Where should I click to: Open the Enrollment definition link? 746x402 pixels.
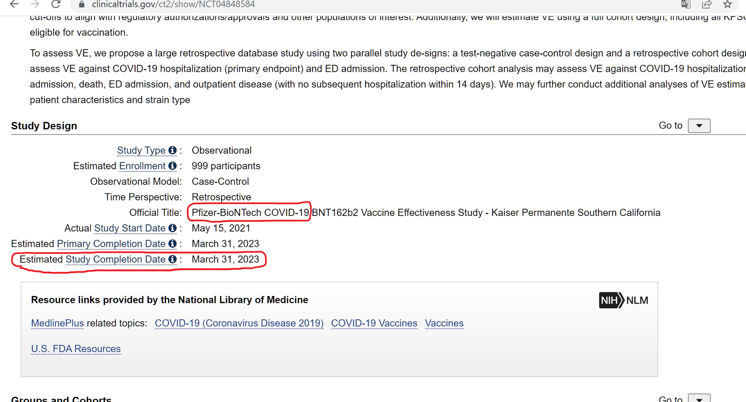142,166
